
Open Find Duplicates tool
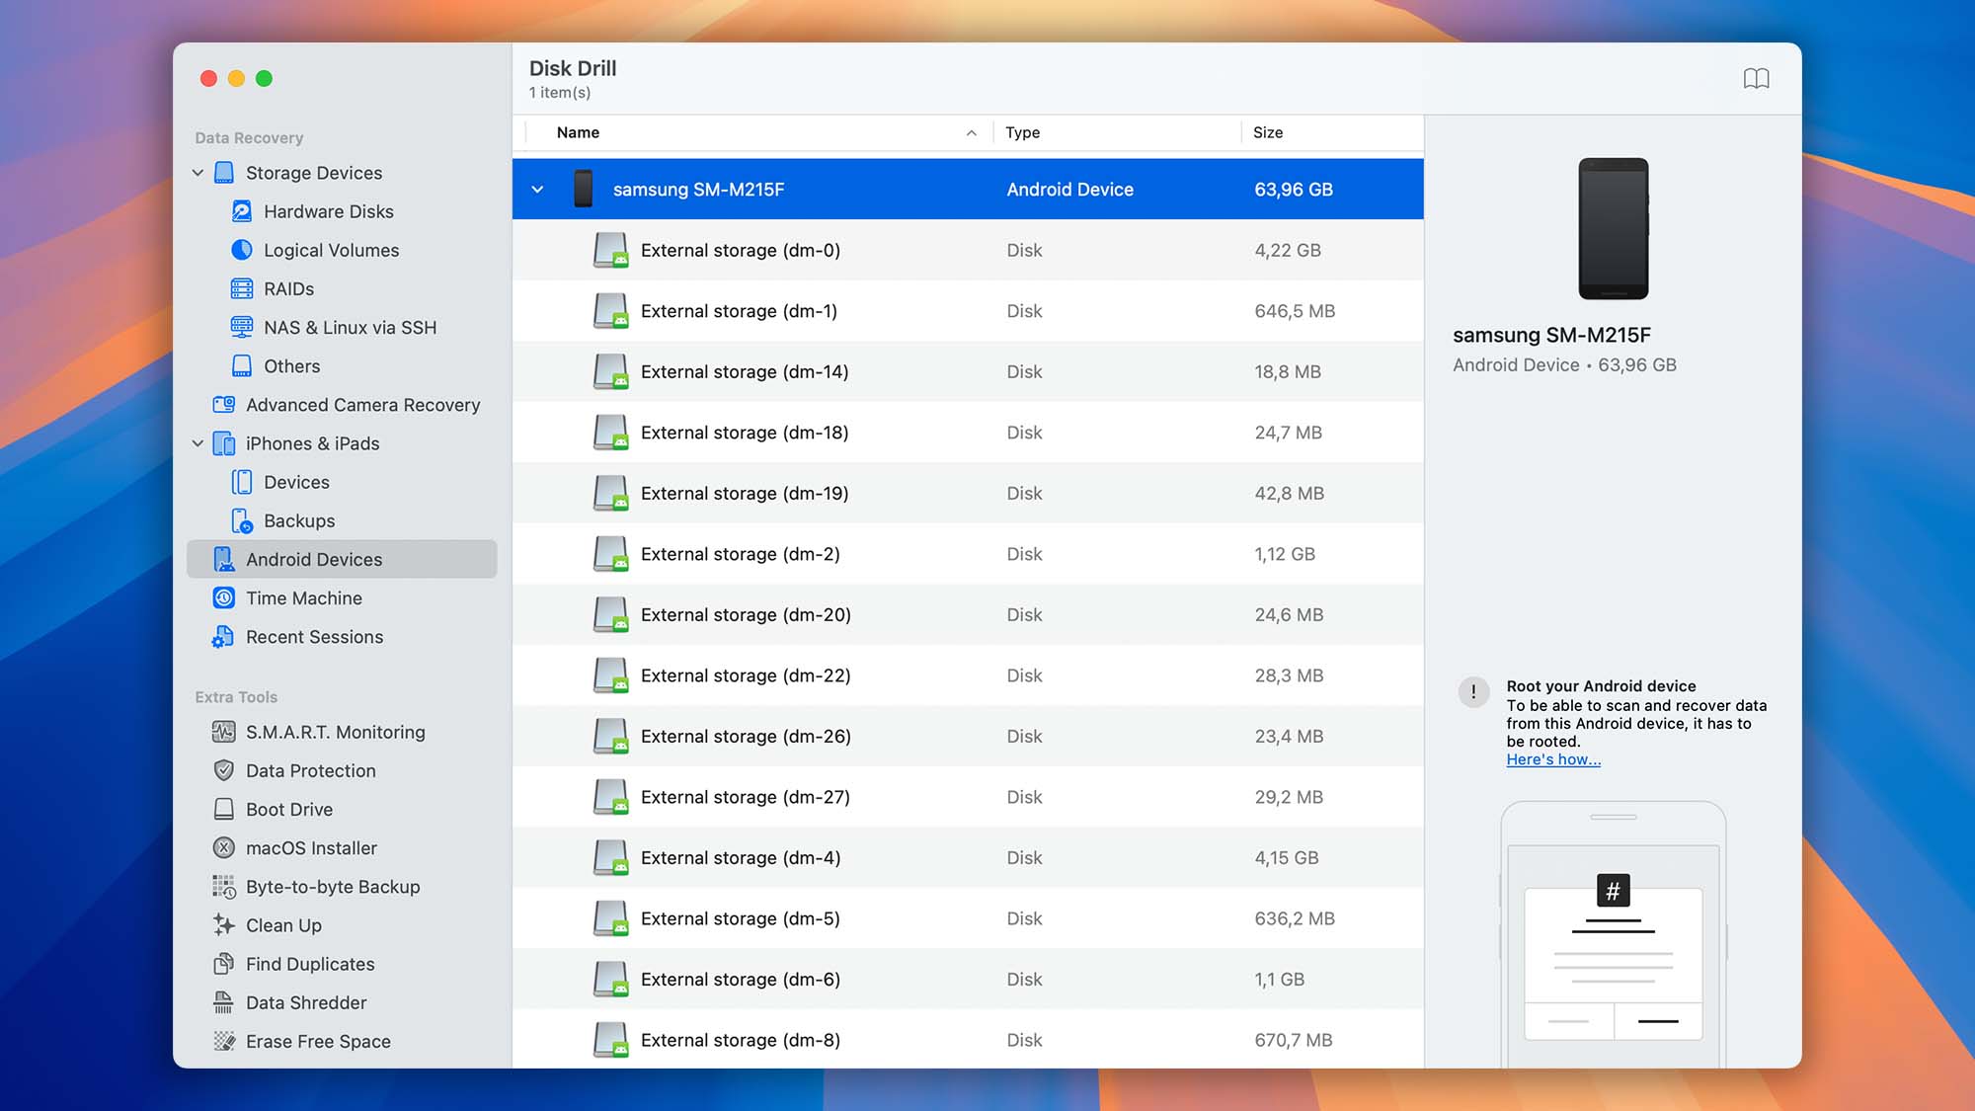(x=342, y=963)
